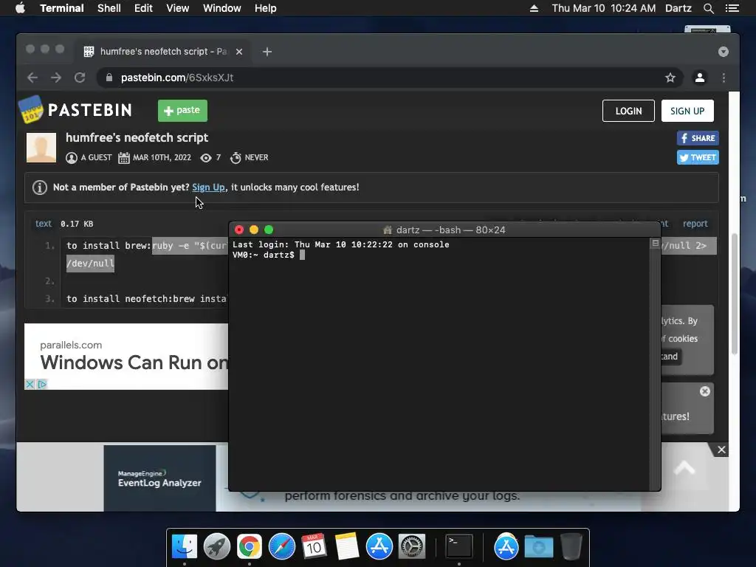
Task: Click the A GUEST author label
Action: point(96,158)
